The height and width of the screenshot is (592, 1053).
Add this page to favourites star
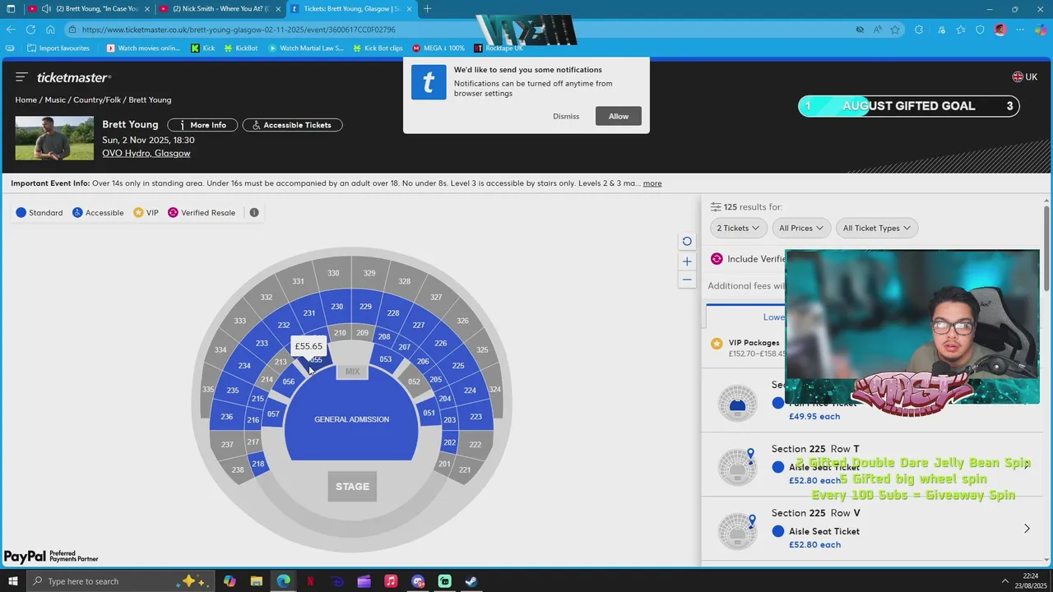click(895, 30)
